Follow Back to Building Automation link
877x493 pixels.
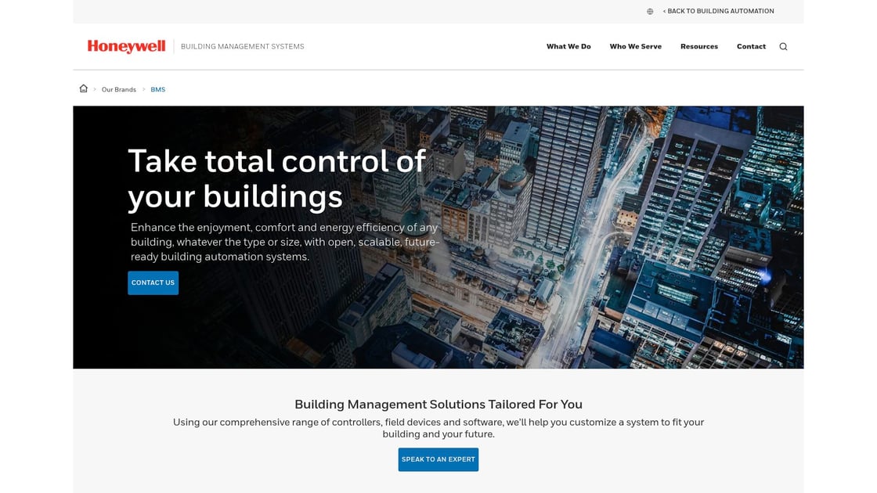click(x=719, y=11)
